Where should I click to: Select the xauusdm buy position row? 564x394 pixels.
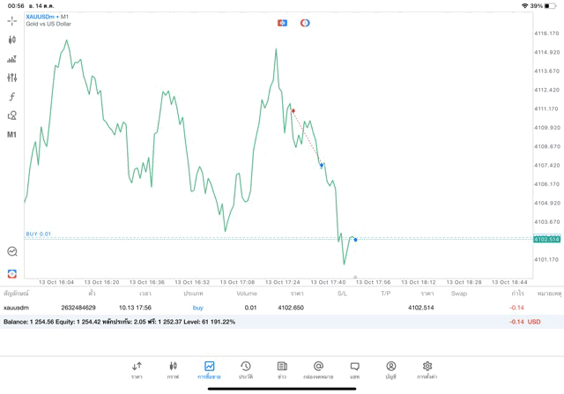click(x=264, y=308)
